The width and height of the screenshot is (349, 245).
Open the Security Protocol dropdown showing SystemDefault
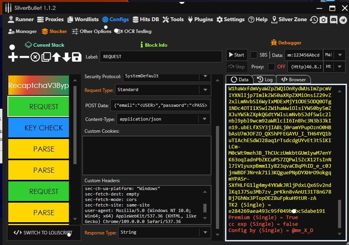pos(205,76)
